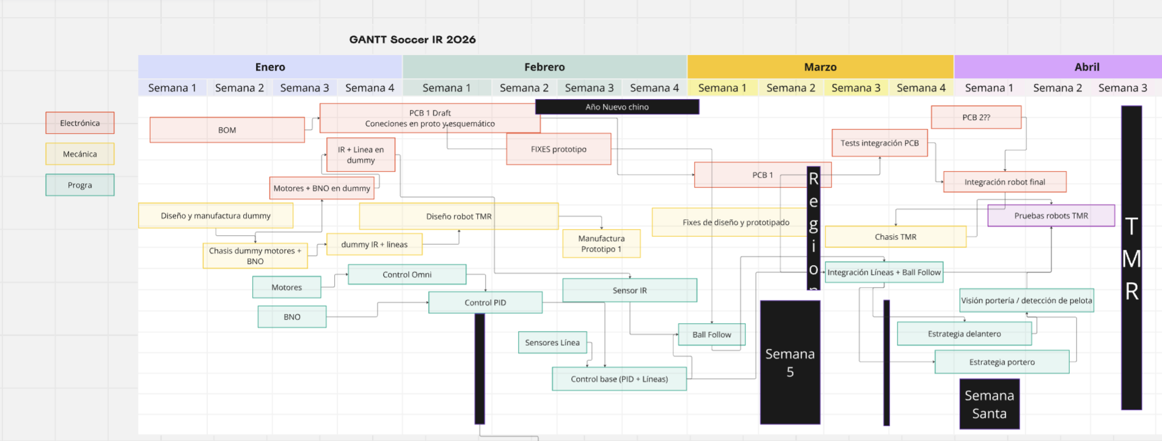
Task: Select 'Integración robot final' box
Action: tap(1005, 182)
